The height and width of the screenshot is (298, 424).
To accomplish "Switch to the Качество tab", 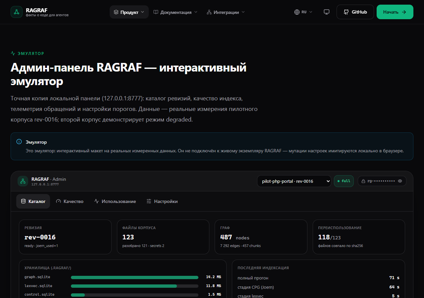I will coord(70,201).
